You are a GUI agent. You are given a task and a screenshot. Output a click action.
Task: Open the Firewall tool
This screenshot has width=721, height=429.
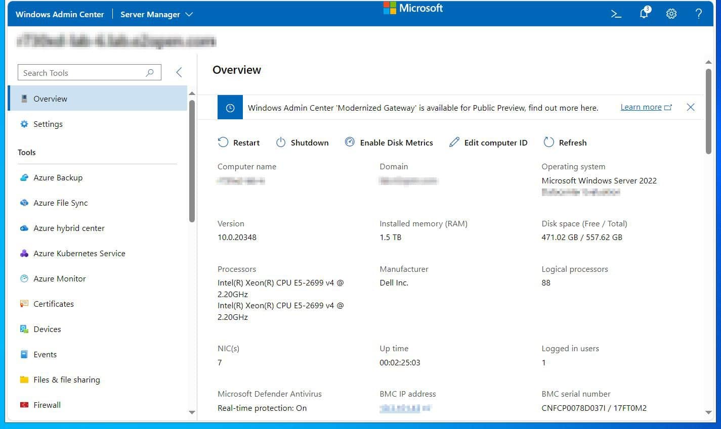pyautogui.click(x=47, y=405)
